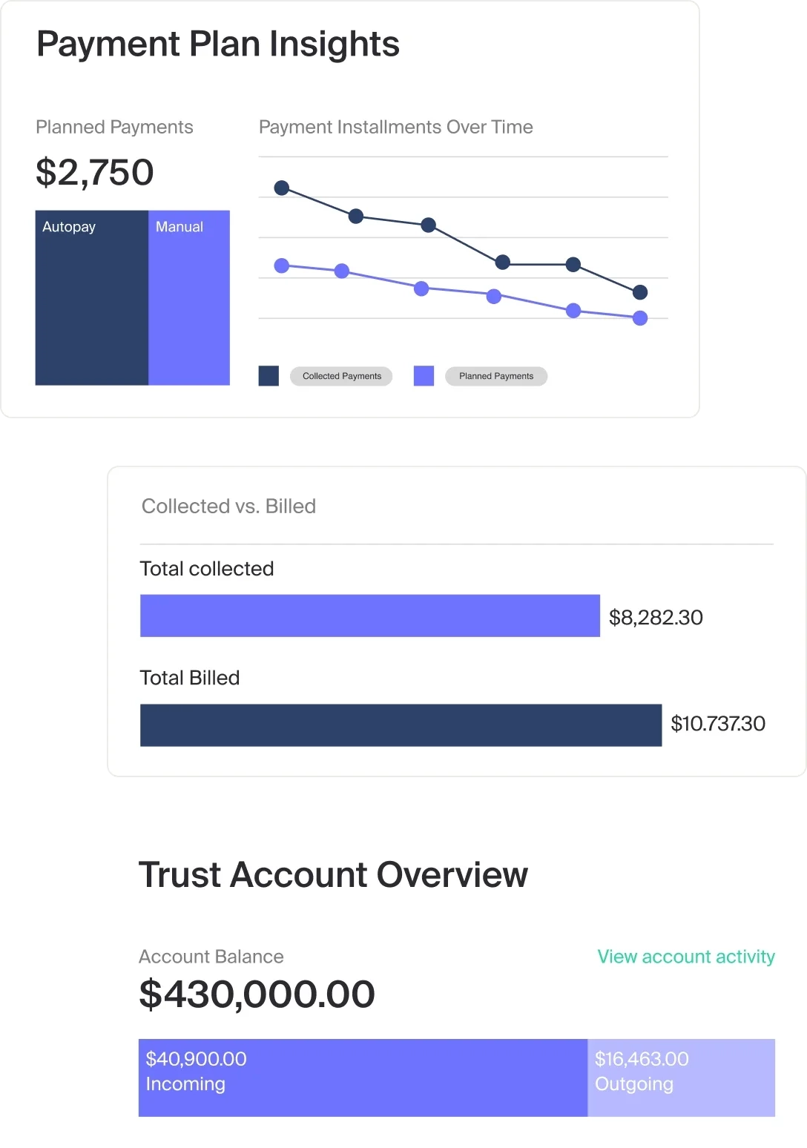Click the $8,282.30 total collected value

[x=656, y=617]
